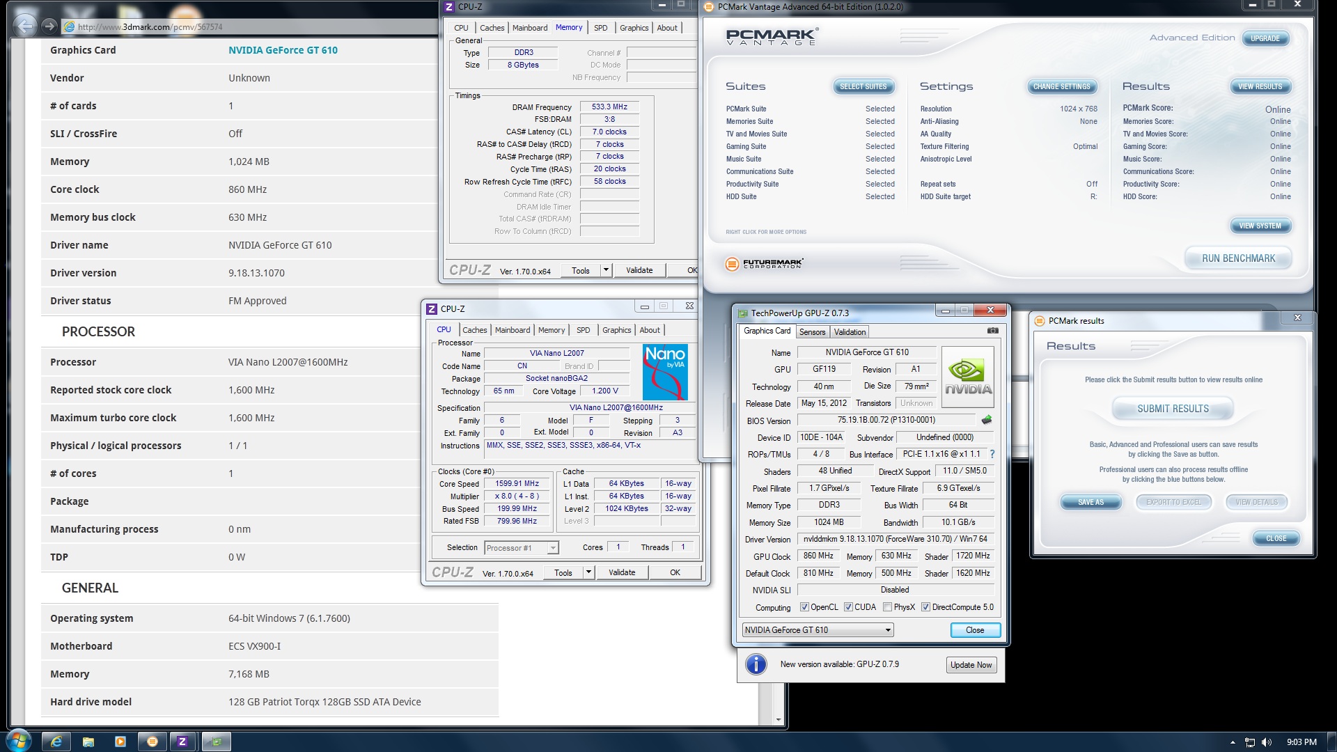Image resolution: width=1337 pixels, height=752 pixels.
Task: Toggle the DirectCompute 5.0 checkbox
Action: coord(925,607)
